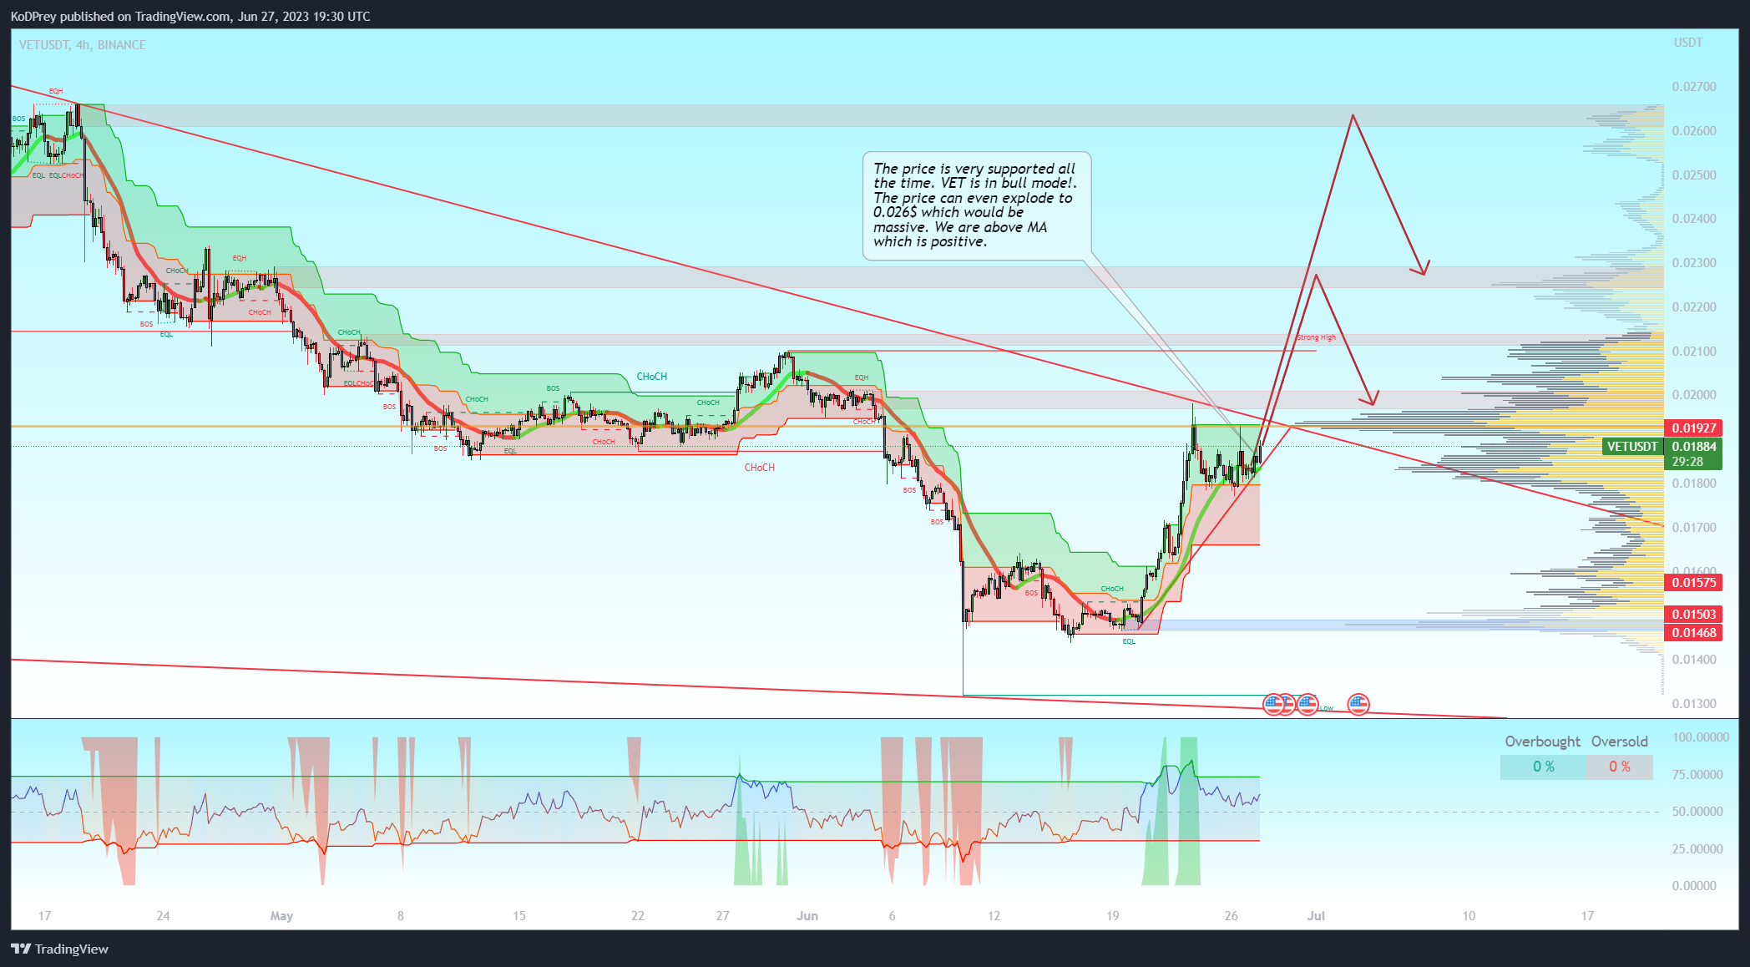Image resolution: width=1750 pixels, height=967 pixels.
Task: Click the 0.01503 red price tag
Action: (x=1693, y=615)
